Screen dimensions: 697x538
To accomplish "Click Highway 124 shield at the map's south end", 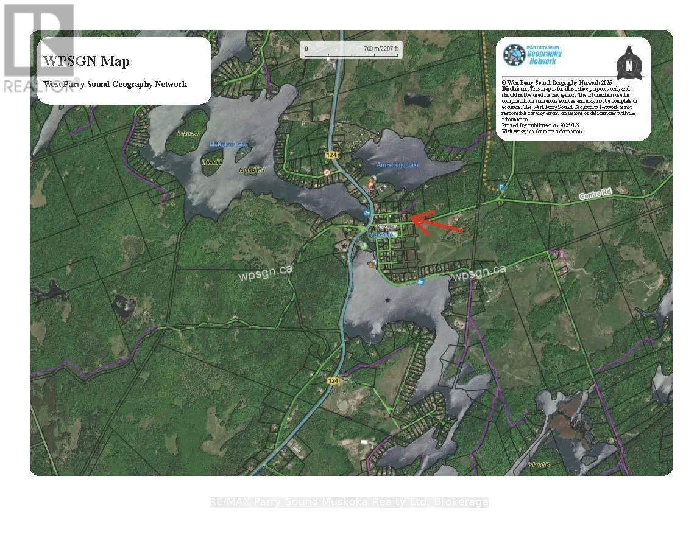I will pyautogui.click(x=333, y=380).
